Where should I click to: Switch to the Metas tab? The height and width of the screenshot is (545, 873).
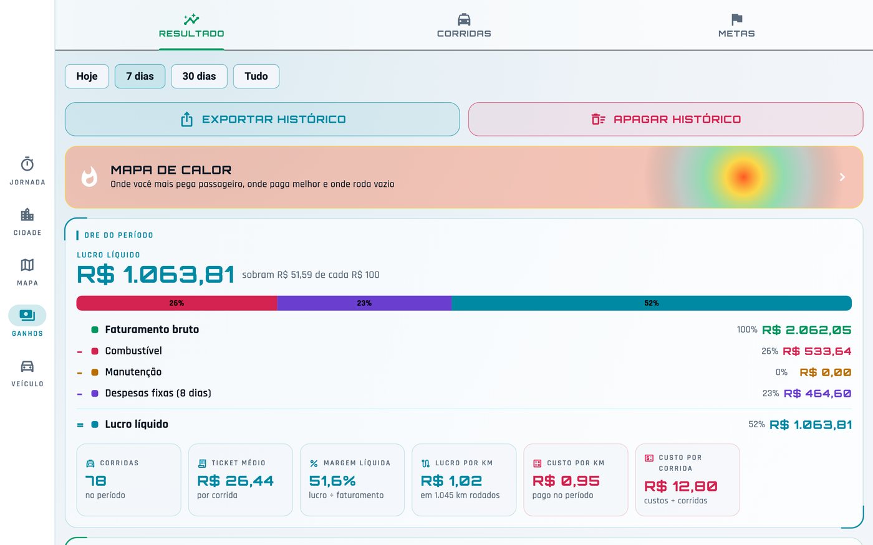[736, 26]
